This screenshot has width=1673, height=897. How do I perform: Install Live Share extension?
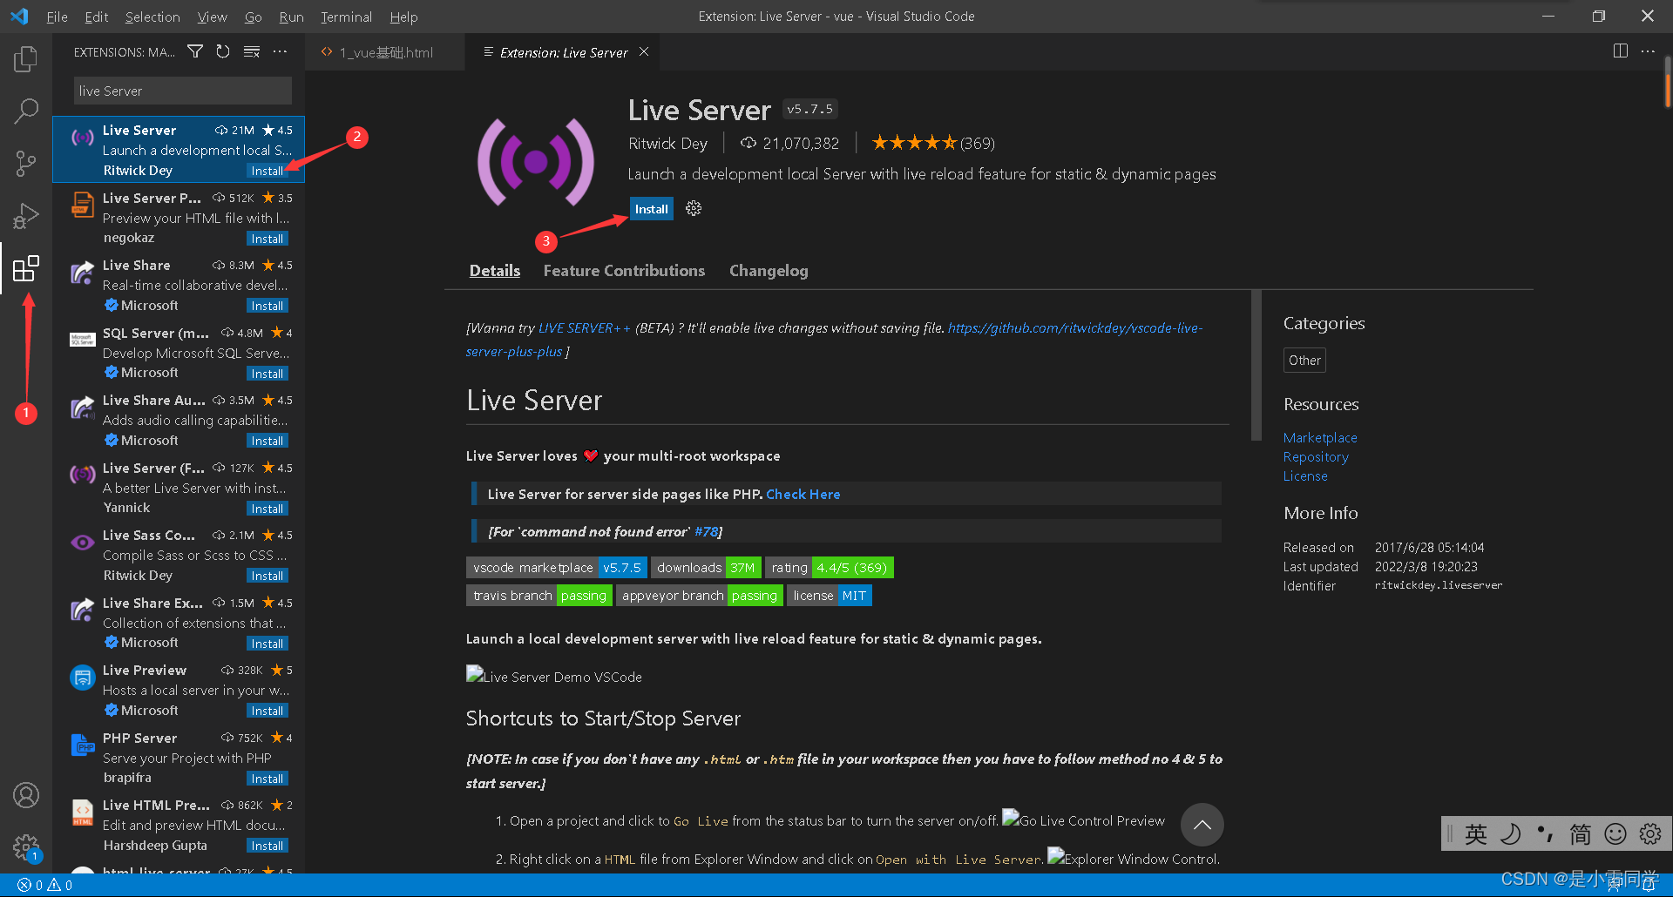(267, 306)
